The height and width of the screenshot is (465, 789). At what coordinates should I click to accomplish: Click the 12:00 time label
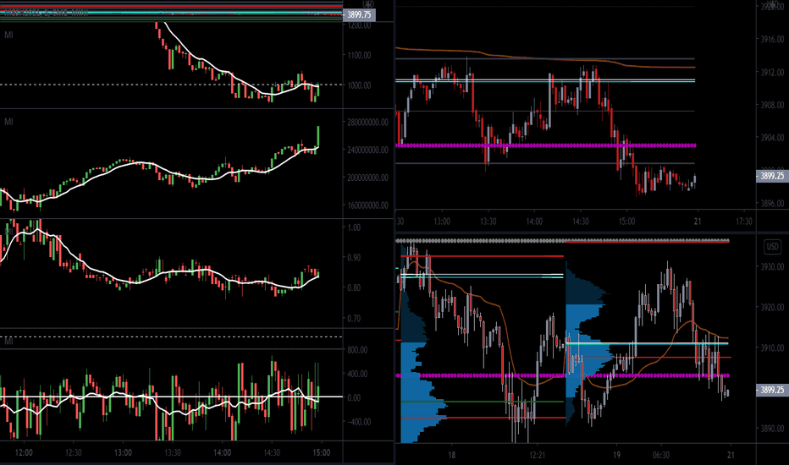24,453
